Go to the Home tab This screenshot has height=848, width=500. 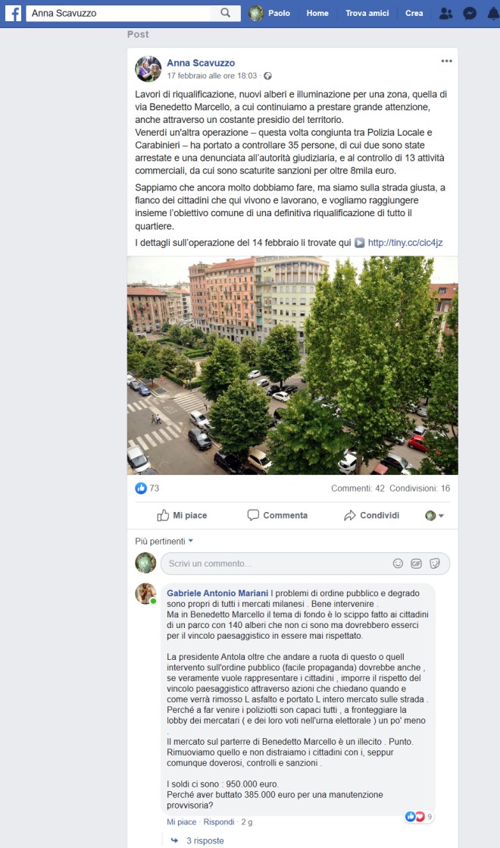[317, 14]
